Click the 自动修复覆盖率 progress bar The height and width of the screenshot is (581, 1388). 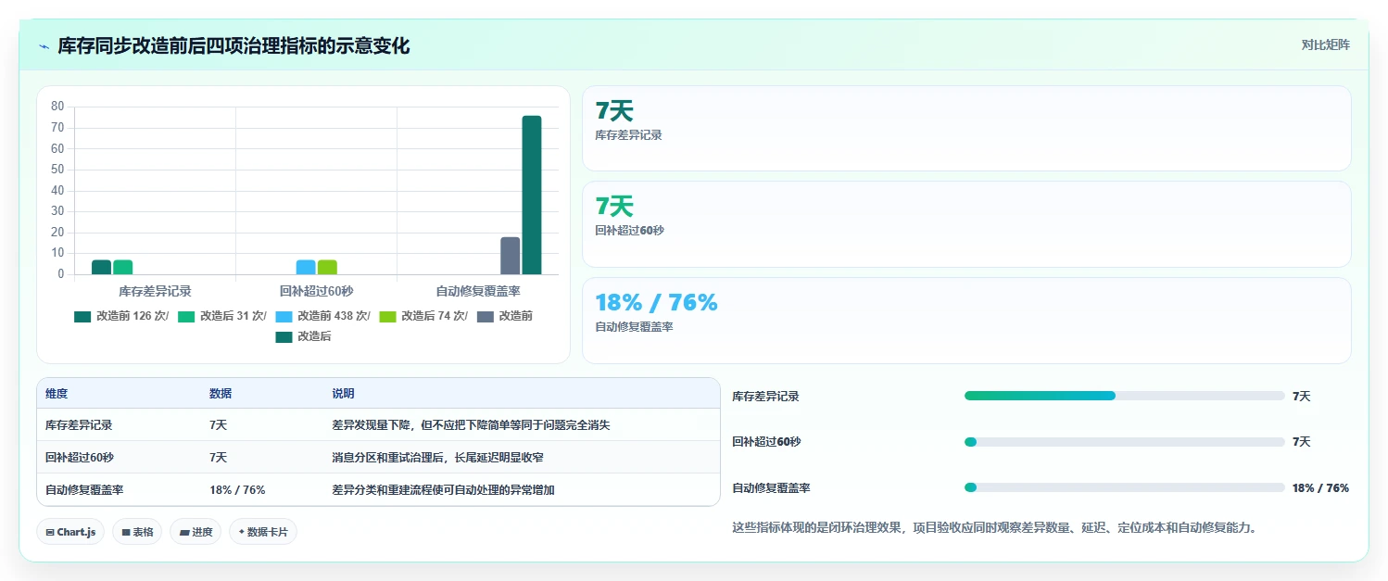tap(1125, 487)
